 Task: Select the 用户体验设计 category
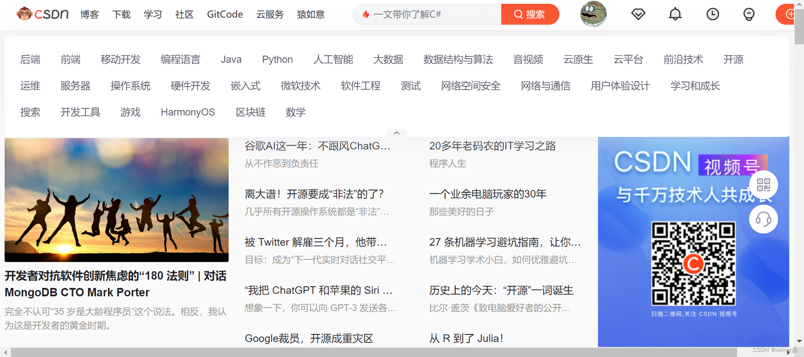coord(620,86)
